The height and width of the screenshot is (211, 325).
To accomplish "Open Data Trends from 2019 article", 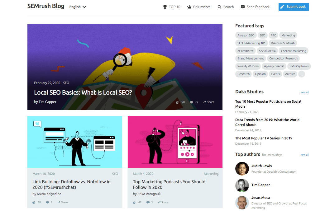I will 267,122.
